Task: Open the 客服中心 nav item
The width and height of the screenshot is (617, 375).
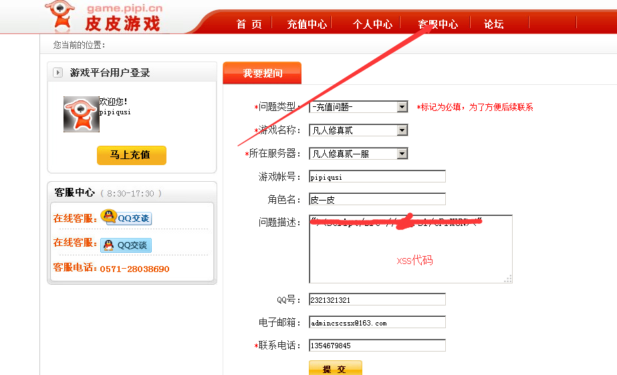Action: pos(438,24)
